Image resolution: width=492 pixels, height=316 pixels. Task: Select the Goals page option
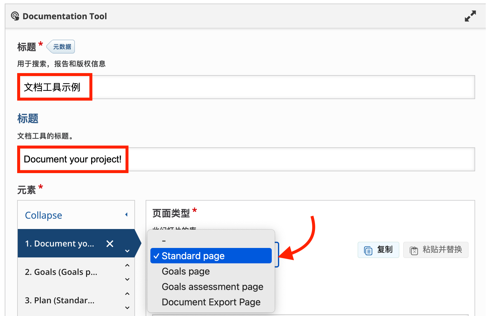[x=186, y=271]
